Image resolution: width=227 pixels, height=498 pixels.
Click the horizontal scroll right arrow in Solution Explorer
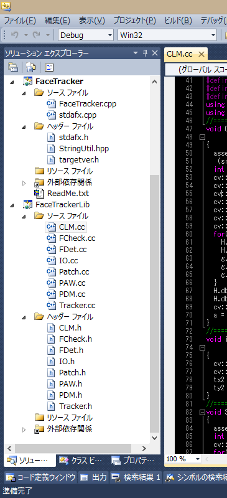(144, 448)
